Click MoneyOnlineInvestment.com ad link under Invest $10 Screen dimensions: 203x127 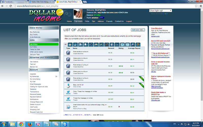click(x=160, y=49)
